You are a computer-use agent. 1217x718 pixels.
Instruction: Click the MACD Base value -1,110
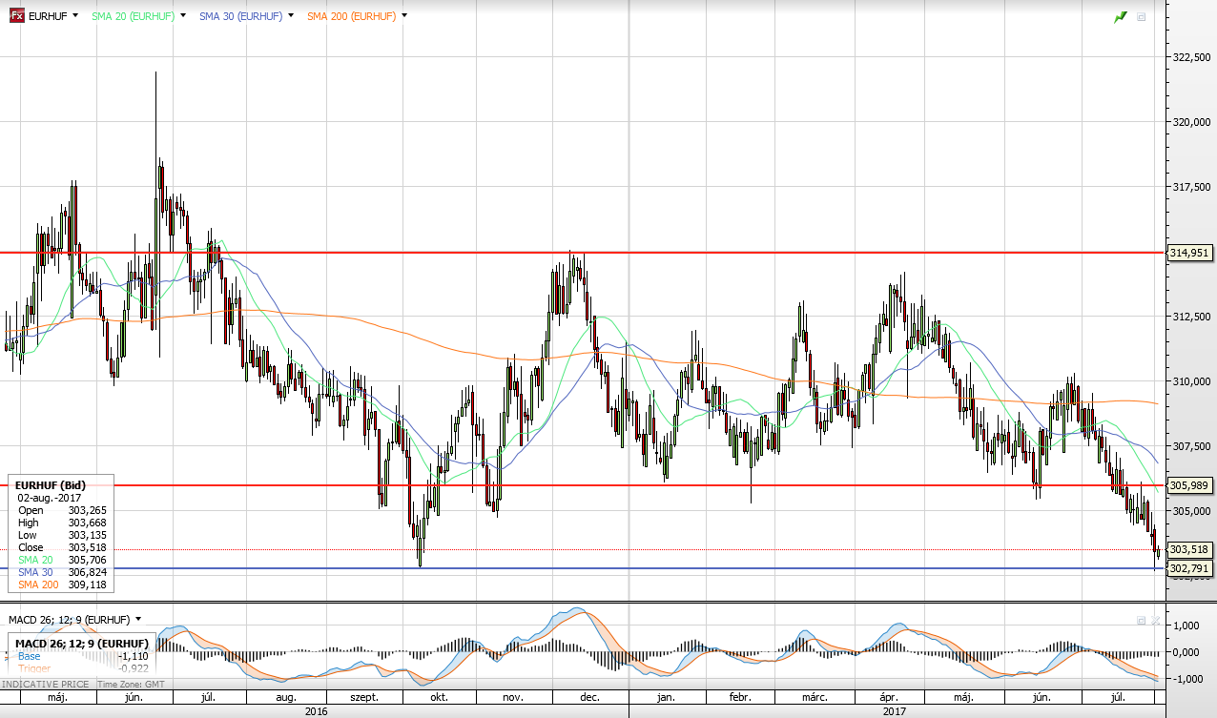click(x=133, y=656)
